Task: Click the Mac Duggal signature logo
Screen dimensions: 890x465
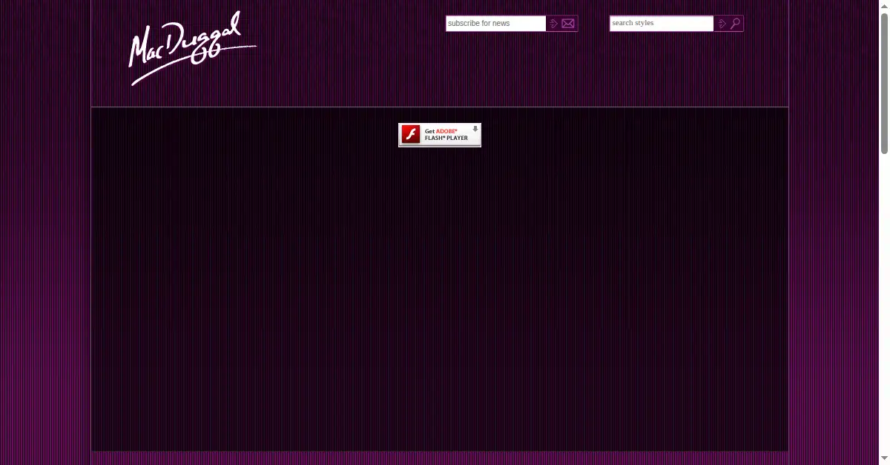Action: pos(194,49)
